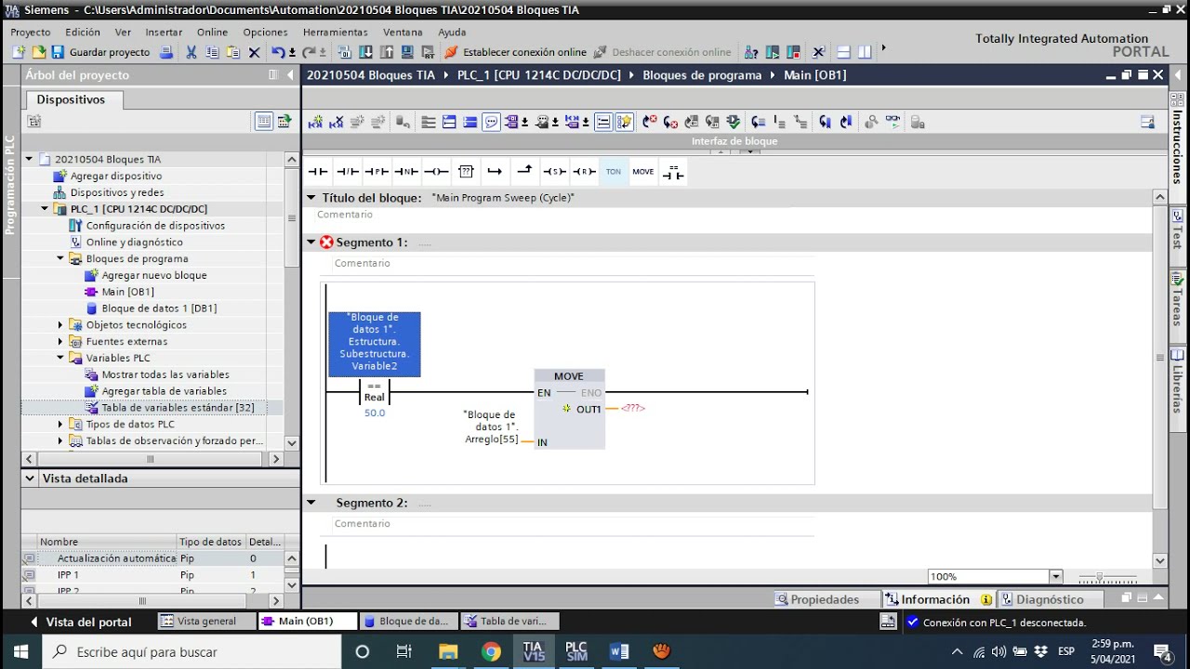The image size is (1190, 669).
Task: Click the open project folder icon
Action: 38,52
